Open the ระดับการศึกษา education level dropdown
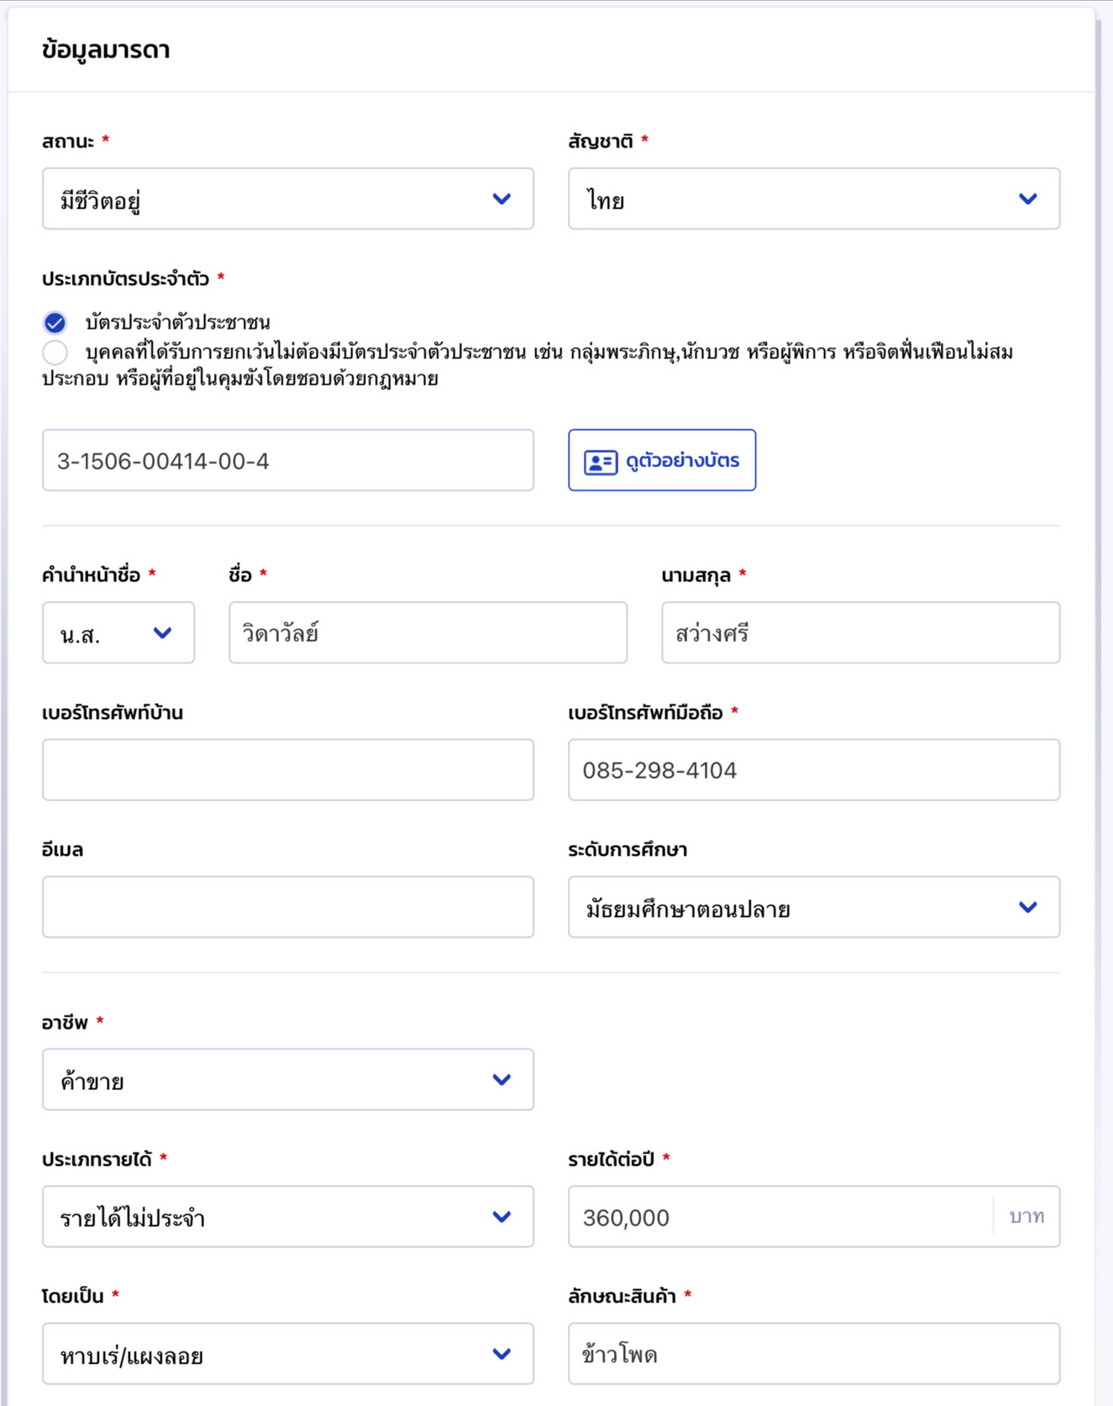 (x=813, y=908)
